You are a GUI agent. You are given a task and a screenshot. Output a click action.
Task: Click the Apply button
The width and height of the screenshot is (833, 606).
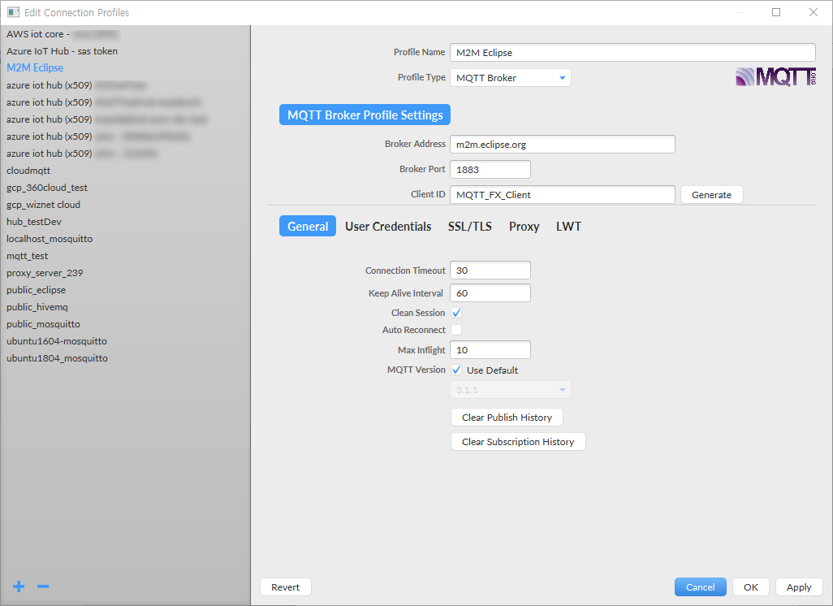coord(799,587)
